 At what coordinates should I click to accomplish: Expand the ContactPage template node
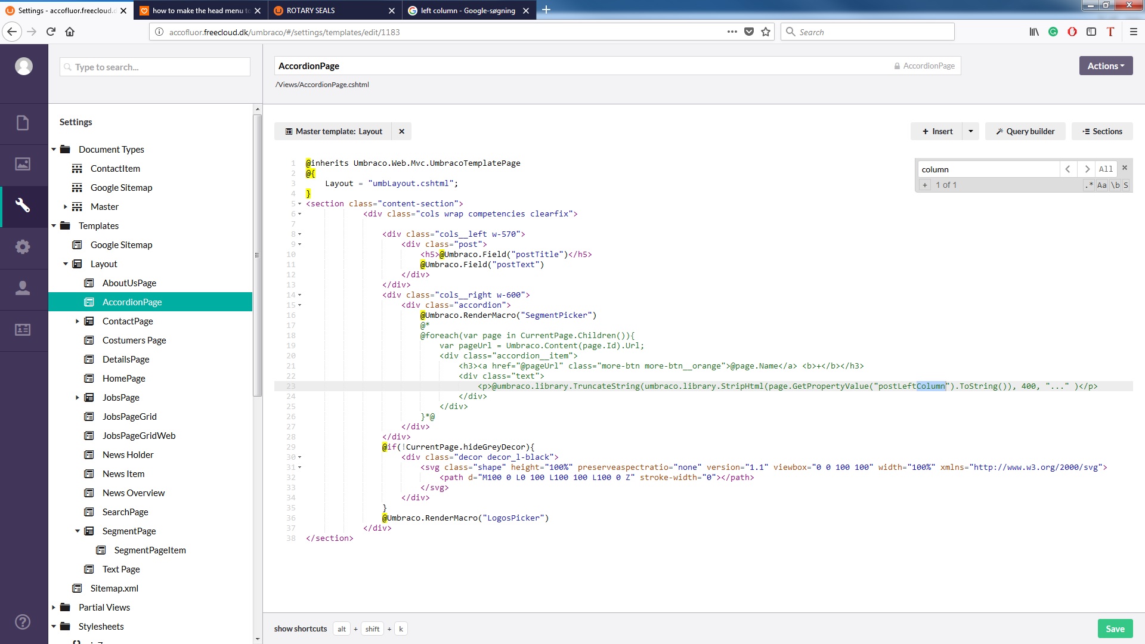pos(78,321)
